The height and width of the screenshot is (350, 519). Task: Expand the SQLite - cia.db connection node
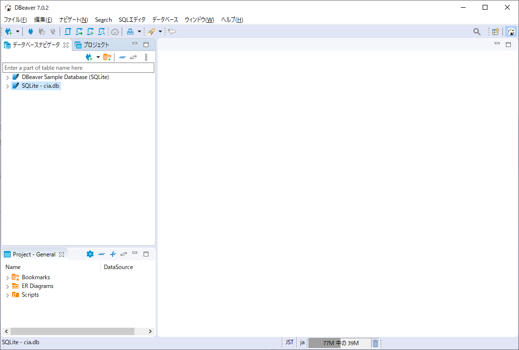pos(7,86)
